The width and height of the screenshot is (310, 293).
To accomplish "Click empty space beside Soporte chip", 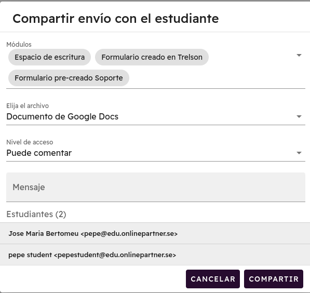I will (211, 78).
